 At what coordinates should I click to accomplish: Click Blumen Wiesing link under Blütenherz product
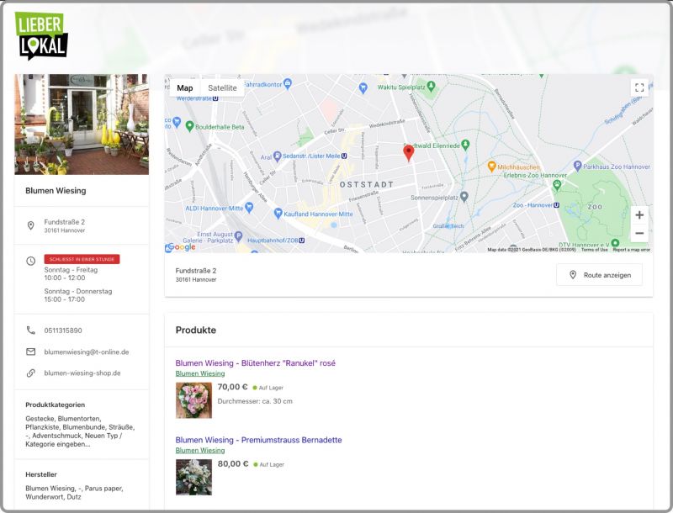(200, 373)
